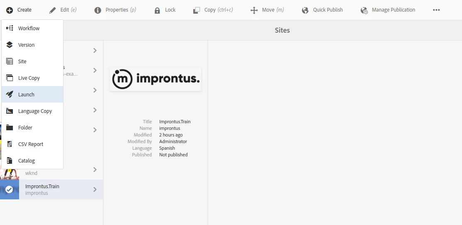Choose Language Copy from Create menu

pyautogui.click(x=32, y=111)
